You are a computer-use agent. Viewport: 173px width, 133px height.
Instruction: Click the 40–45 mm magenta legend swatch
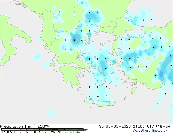click(x=74, y=129)
